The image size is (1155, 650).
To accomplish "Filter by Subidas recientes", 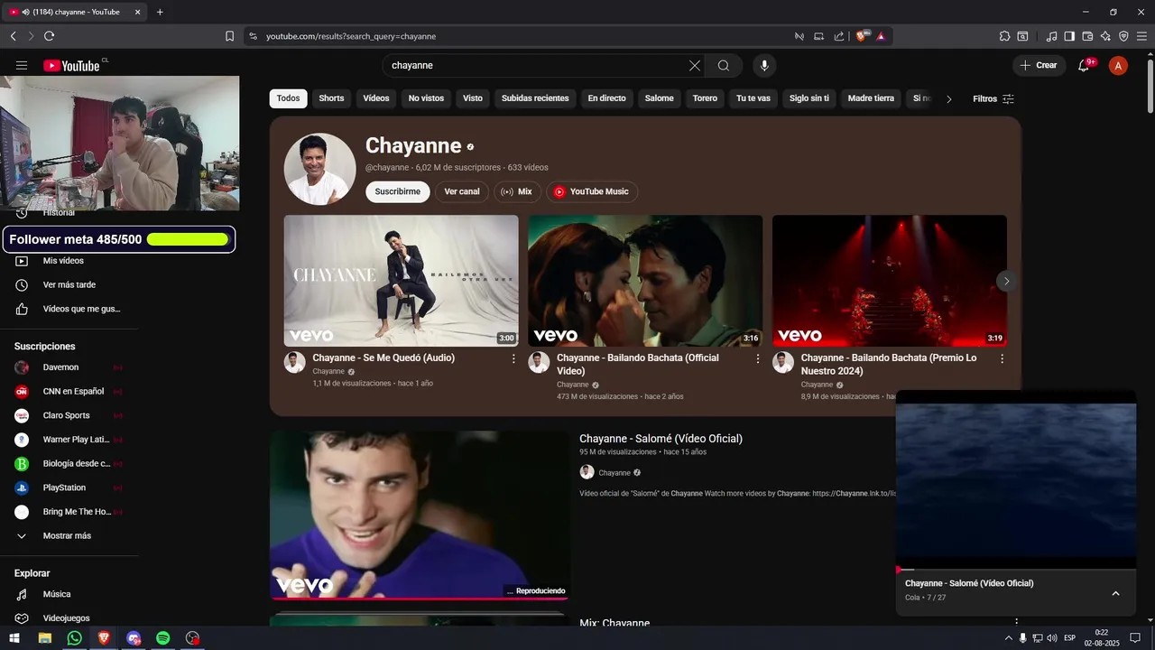I will tap(535, 98).
